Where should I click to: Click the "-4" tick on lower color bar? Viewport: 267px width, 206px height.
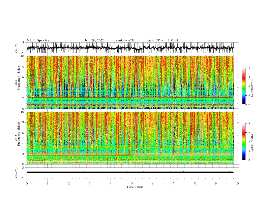point(249,133)
